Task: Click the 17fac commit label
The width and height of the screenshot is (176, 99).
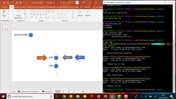Action: tap(51, 66)
